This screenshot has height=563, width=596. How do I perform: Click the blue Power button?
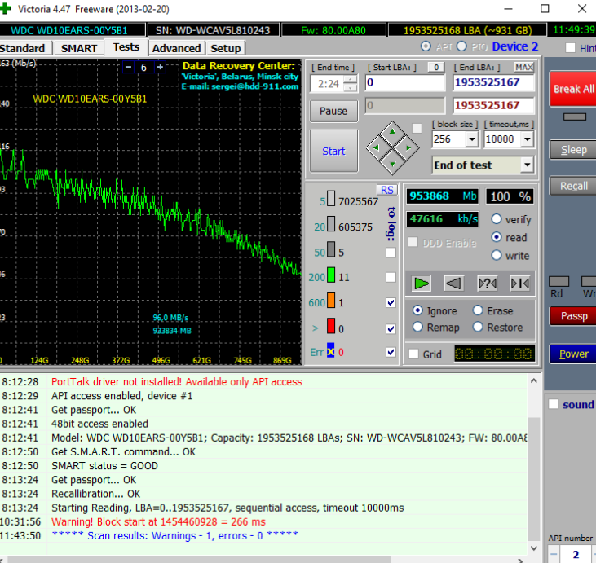[x=573, y=354]
